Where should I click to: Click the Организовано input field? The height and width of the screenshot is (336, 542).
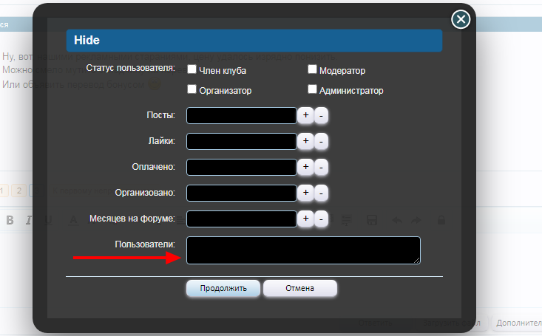tap(241, 193)
